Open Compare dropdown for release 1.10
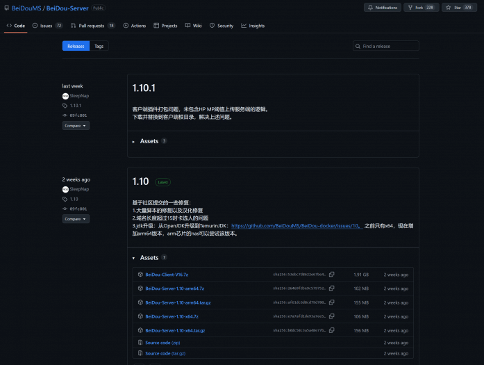This screenshot has height=365, width=484. tap(76, 219)
